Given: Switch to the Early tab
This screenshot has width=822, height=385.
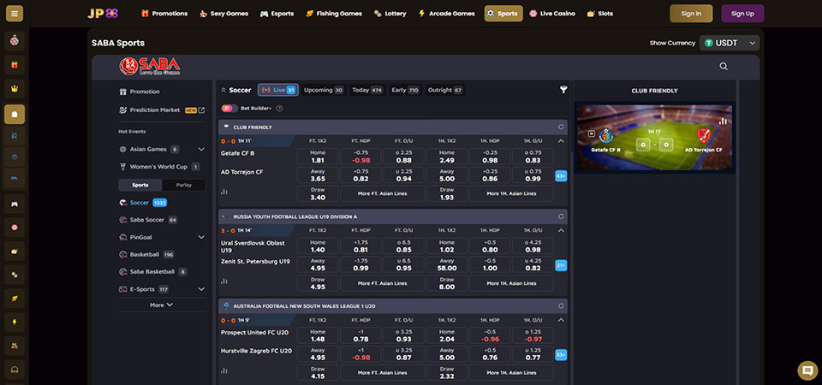Looking at the screenshot, I should 405,90.
